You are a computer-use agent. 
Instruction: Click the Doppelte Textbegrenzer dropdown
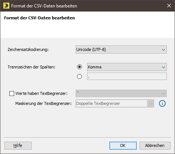tap(115, 103)
